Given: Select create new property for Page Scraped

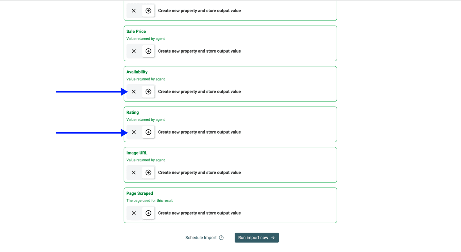Looking at the screenshot, I should click(x=199, y=213).
